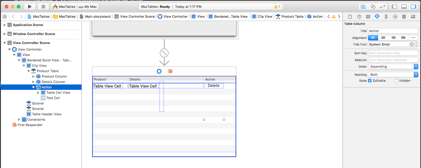Expand Constraints in outline
The image size is (421, 168).
pyautogui.click(x=19, y=119)
